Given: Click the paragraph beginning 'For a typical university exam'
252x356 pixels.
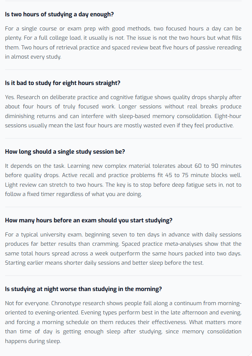Looking at the screenshot, I should pos(123,249).
